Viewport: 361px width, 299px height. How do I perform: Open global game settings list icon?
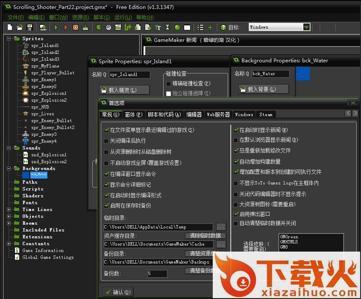click(x=200, y=27)
